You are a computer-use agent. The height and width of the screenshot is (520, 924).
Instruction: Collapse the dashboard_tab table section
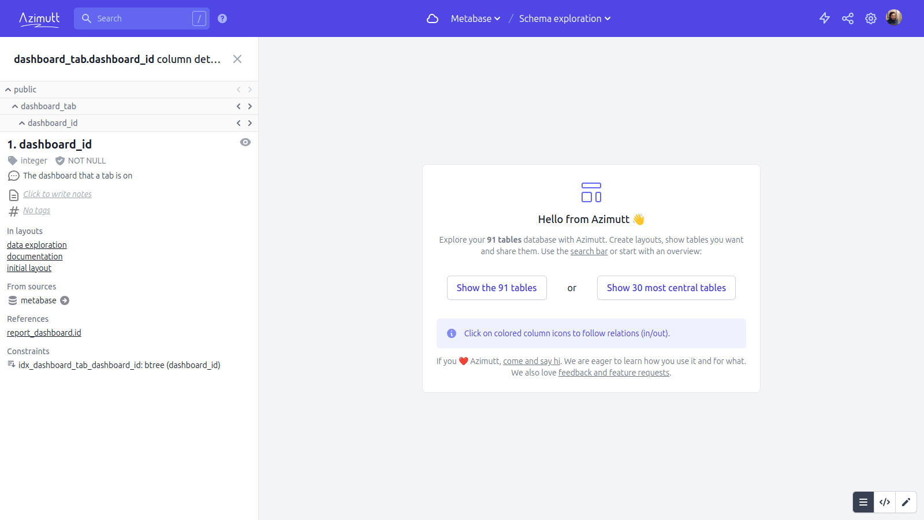15,106
